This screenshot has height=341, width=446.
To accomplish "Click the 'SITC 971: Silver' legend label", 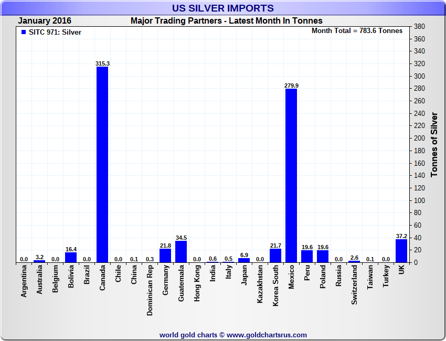I will (x=55, y=32).
